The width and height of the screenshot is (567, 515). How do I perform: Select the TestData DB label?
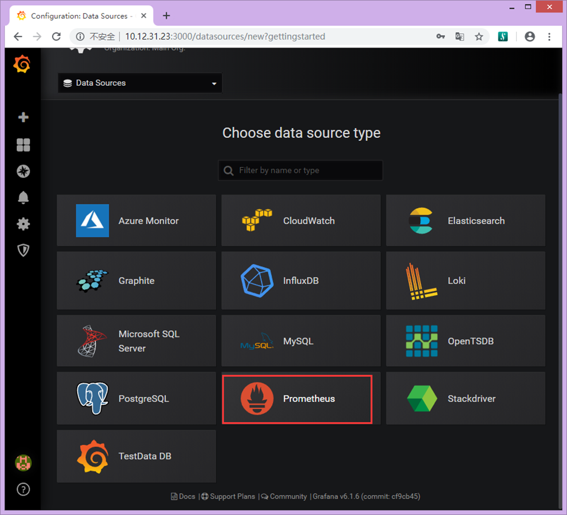coord(145,457)
